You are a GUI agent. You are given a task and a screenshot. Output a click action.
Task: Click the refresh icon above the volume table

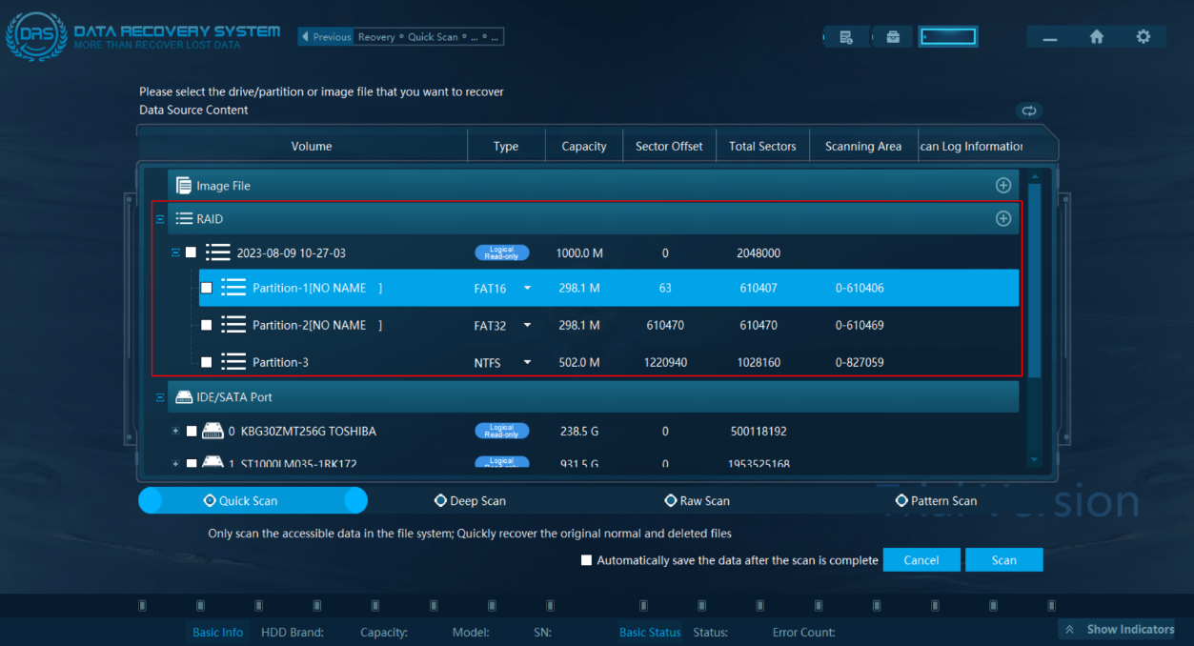pos(1029,111)
